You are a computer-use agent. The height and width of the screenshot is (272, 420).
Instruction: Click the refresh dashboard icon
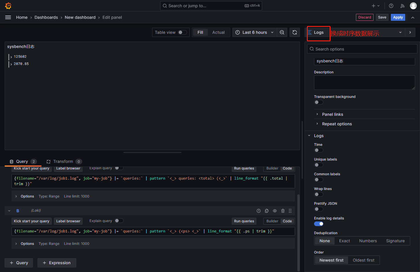click(x=295, y=32)
